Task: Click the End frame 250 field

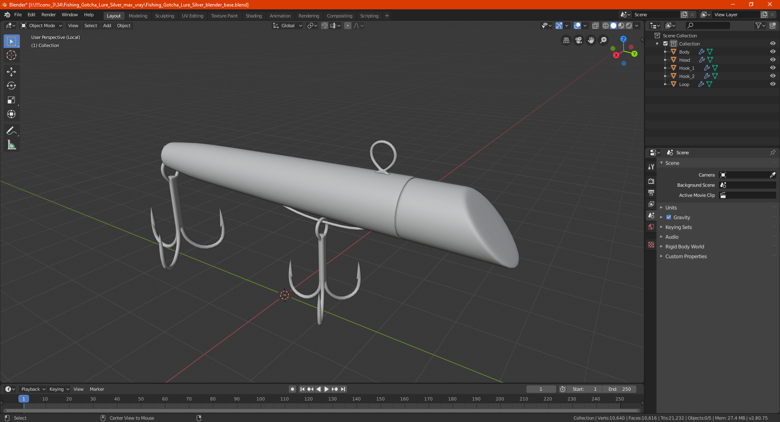Action: coord(620,389)
